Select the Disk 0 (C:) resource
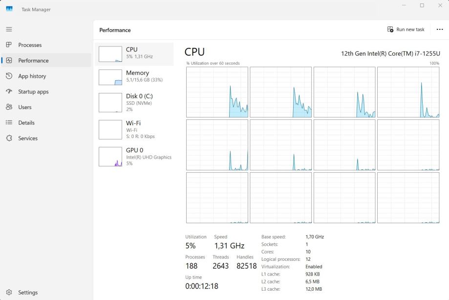Image resolution: width=449 pixels, height=300 pixels. coord(134,102)
